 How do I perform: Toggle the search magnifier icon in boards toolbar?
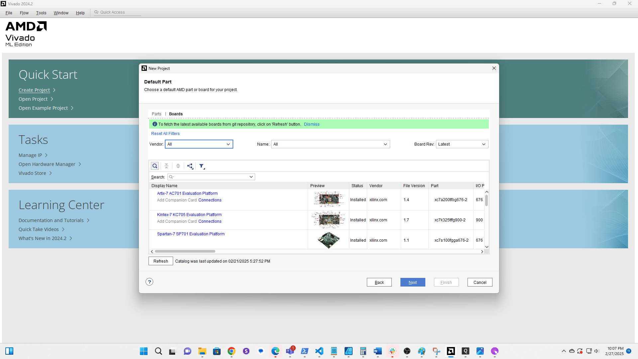click(x=155, y=166)
